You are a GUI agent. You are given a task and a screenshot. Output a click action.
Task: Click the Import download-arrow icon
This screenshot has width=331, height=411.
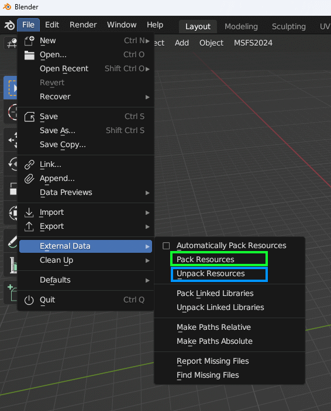(x=29, y=213)
